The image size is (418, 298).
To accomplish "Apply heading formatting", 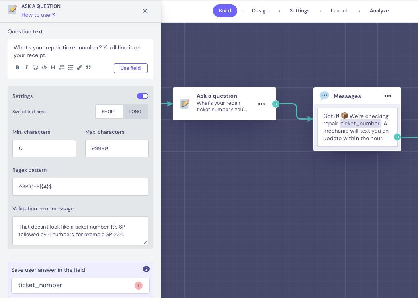I will (x=53, y=67).
